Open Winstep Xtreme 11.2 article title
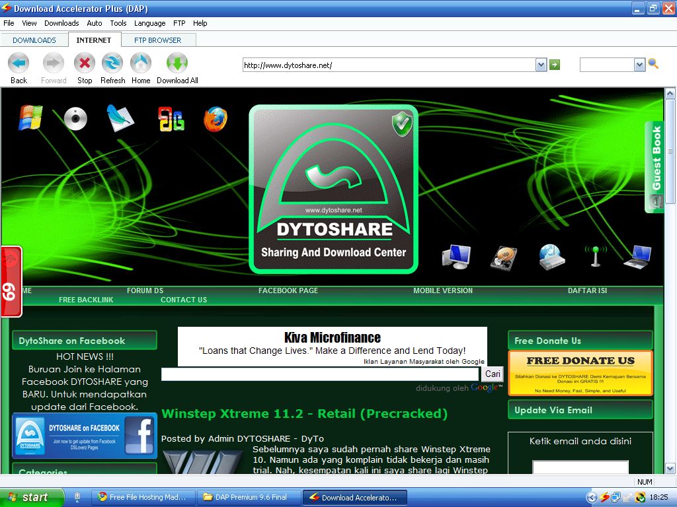 304,413
